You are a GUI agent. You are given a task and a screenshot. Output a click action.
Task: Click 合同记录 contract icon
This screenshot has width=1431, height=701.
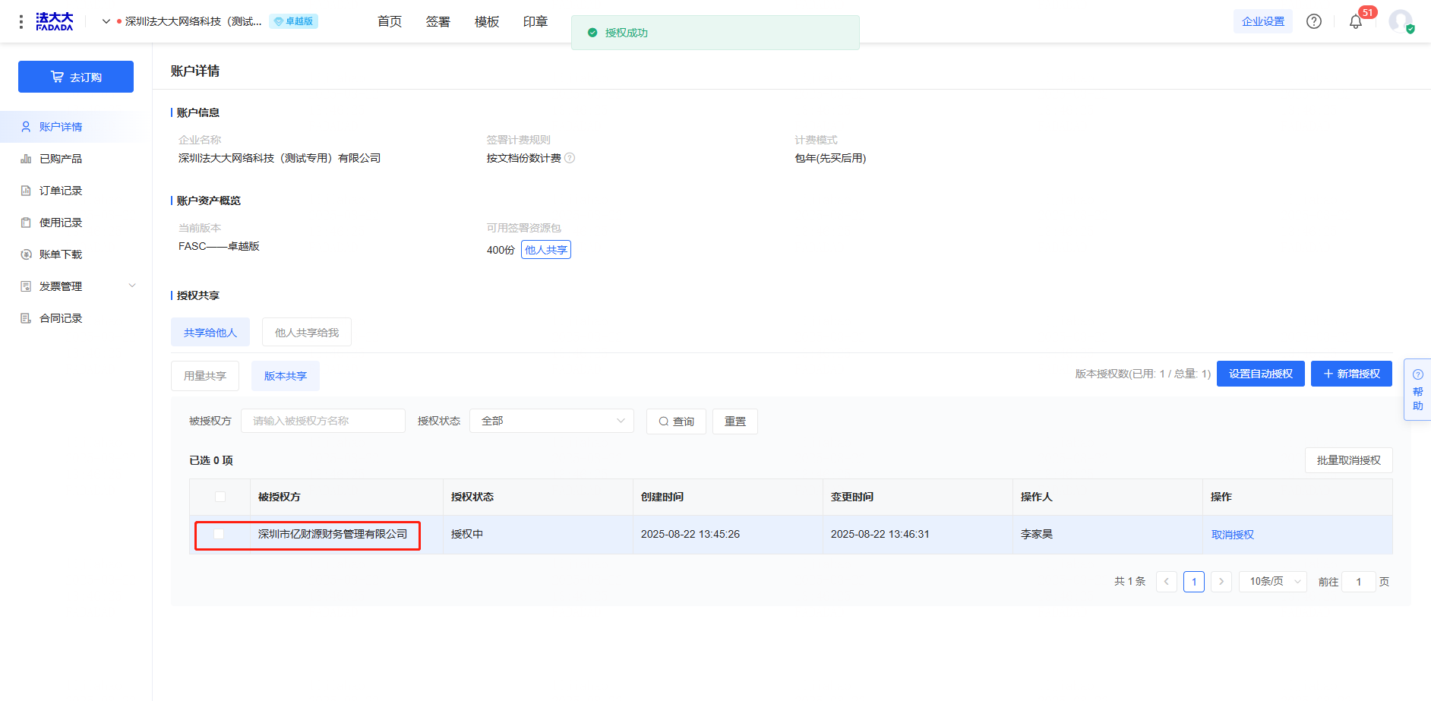tap(26, 318)
